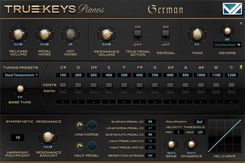Toggle the Repetition Strikes ON button
The height and width of the screenshot is (163, 245).
[149, 156]
